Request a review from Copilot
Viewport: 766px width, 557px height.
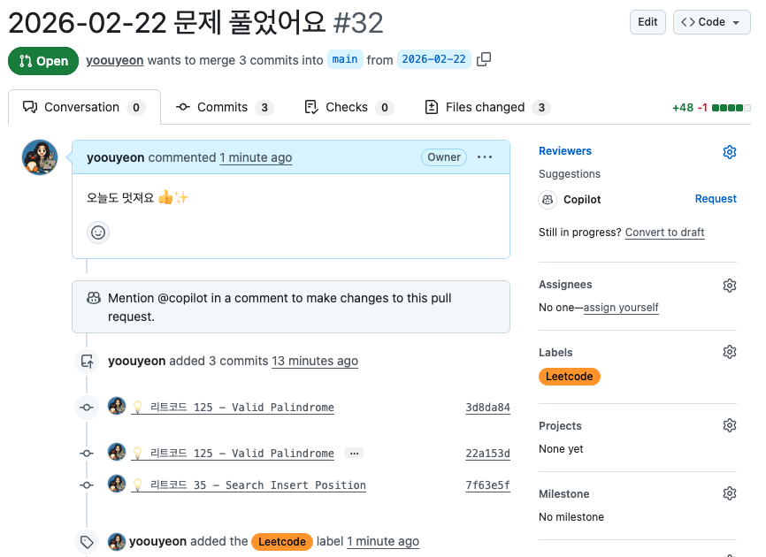tap(716, 200)
